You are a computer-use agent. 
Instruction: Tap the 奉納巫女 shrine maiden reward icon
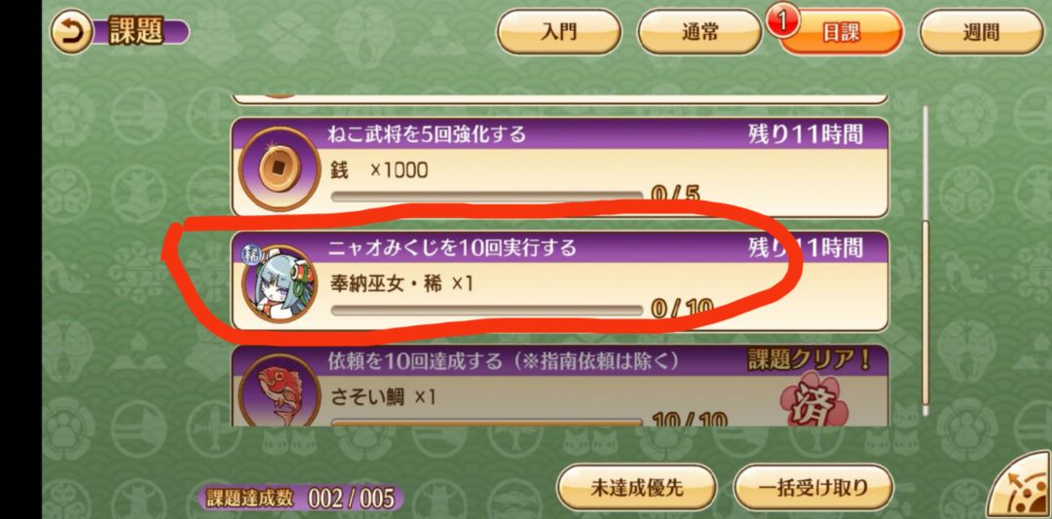[x=278, y=284]
